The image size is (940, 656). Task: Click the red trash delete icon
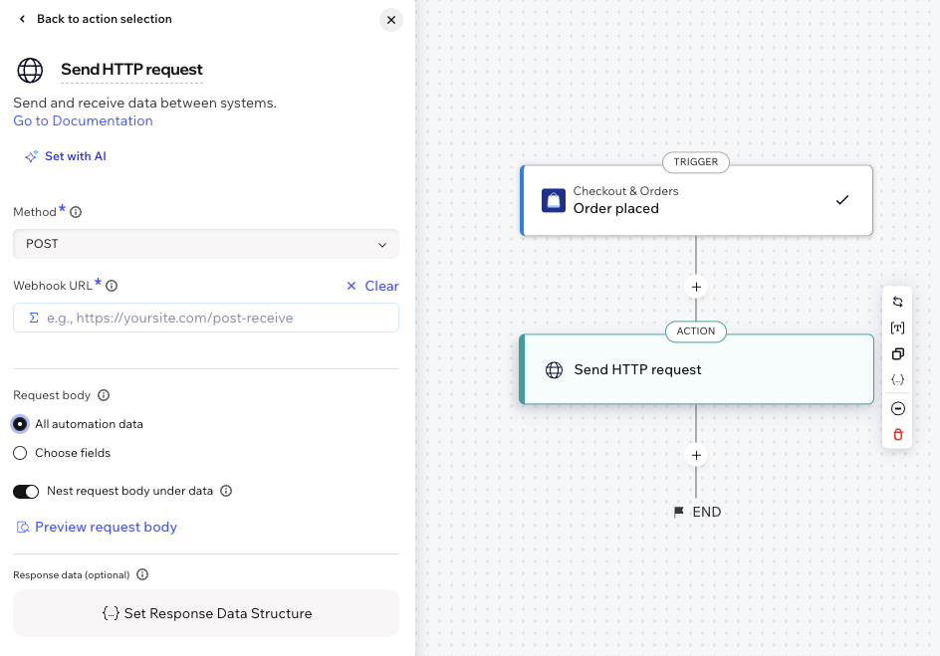(897, 435)
